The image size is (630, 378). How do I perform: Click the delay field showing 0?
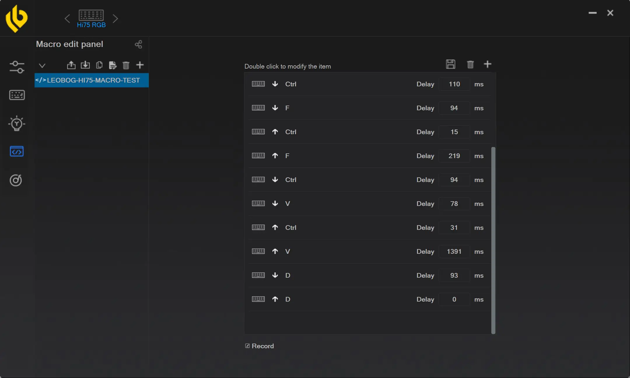(454, 299)
